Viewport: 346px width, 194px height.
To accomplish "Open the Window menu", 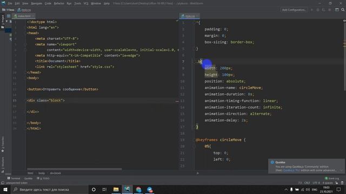I will click(x=96, y=3).
